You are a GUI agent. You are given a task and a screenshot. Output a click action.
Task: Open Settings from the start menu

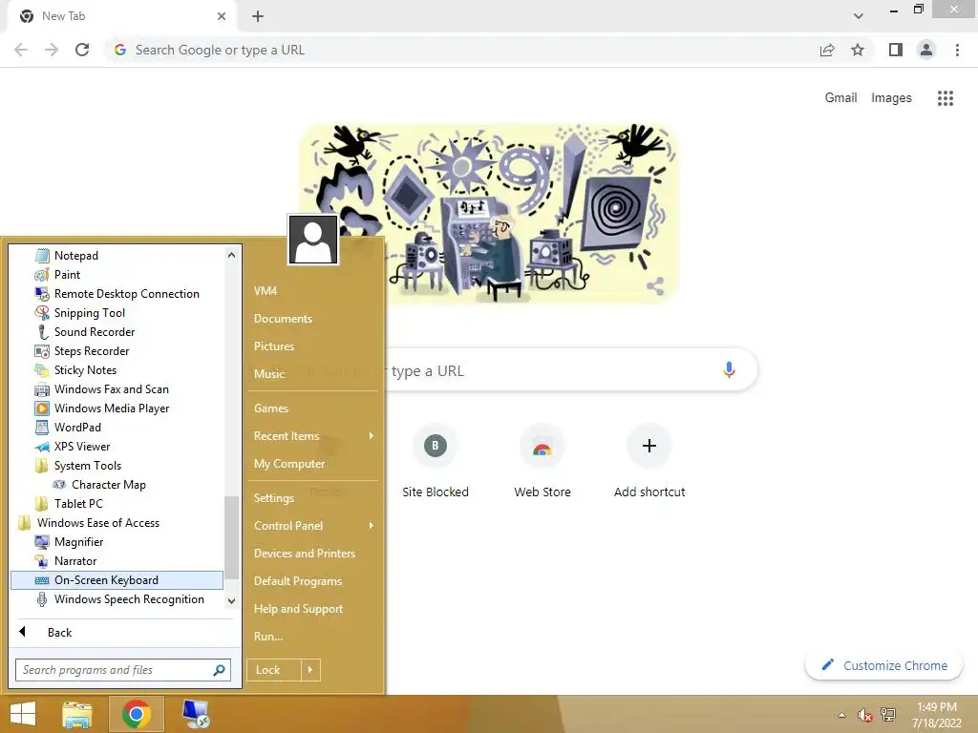pyautogui.click(x=274, y=498)
